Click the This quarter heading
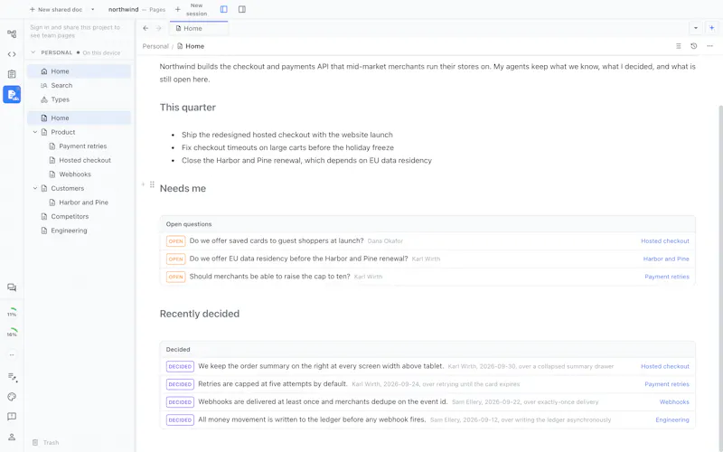 [188, 108]
